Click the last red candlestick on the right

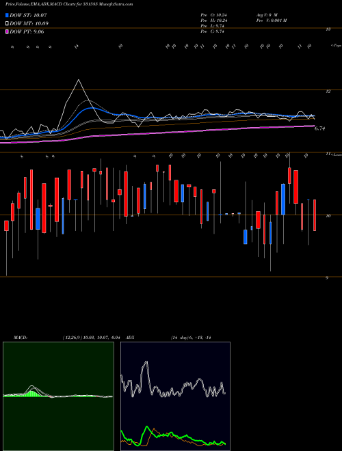[315, 215]
